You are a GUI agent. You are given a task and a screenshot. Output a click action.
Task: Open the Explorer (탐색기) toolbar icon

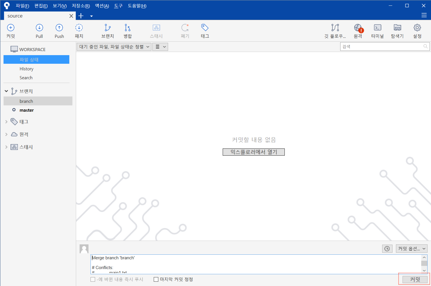[x=397, y=28]
